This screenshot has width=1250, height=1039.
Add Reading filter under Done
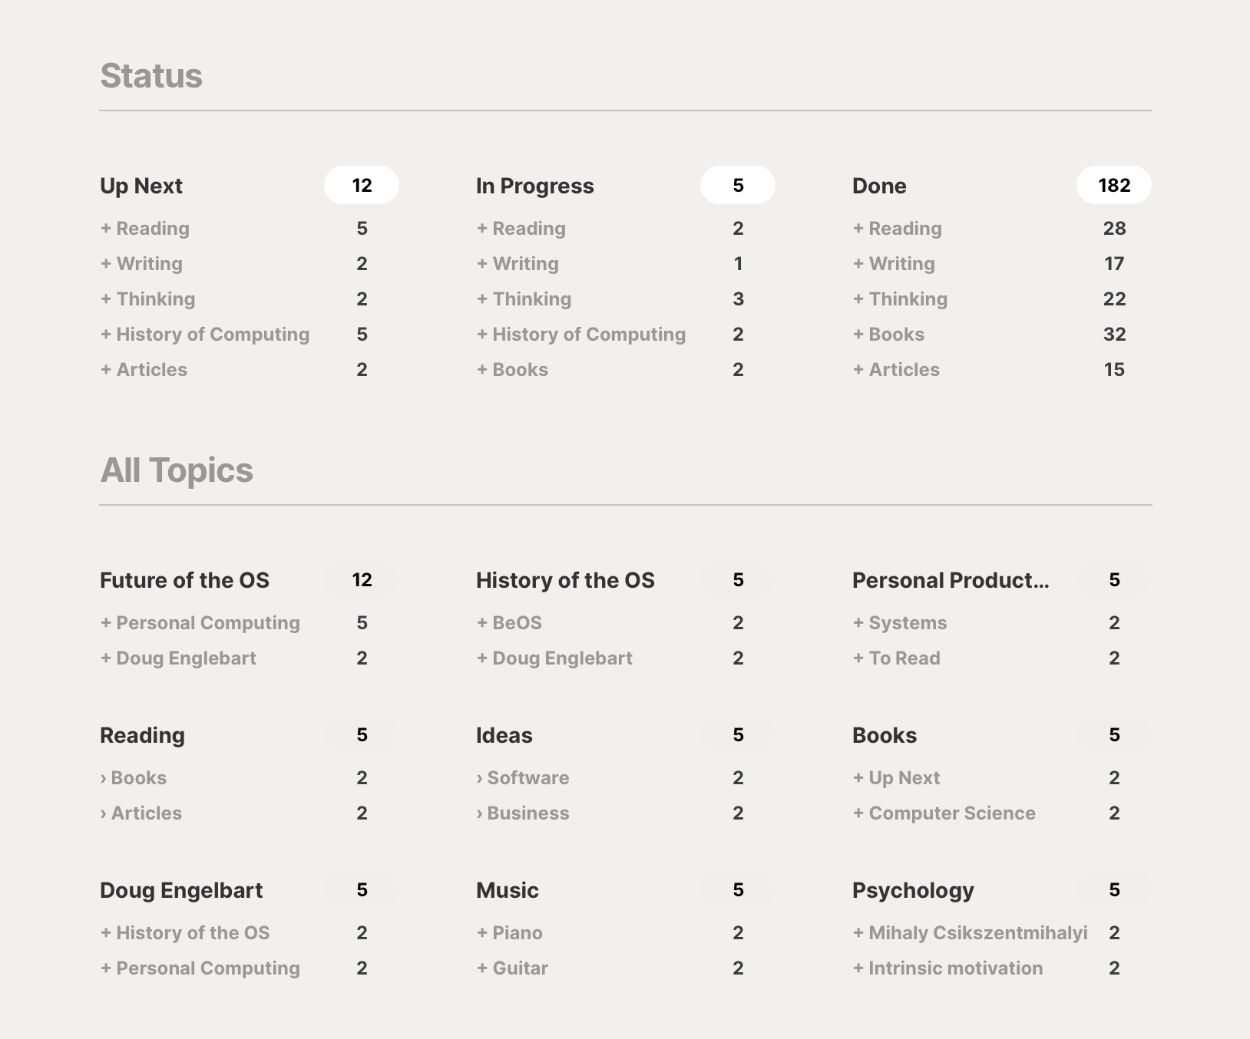898,228
